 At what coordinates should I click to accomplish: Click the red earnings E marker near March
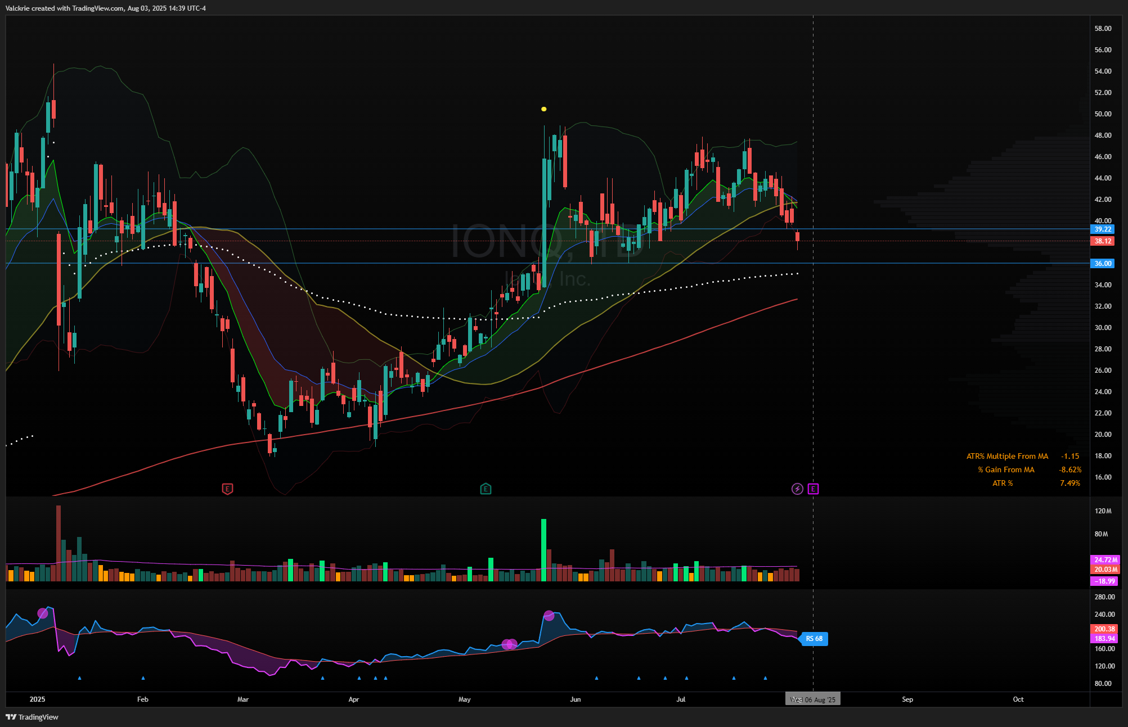tap(227, 489)
